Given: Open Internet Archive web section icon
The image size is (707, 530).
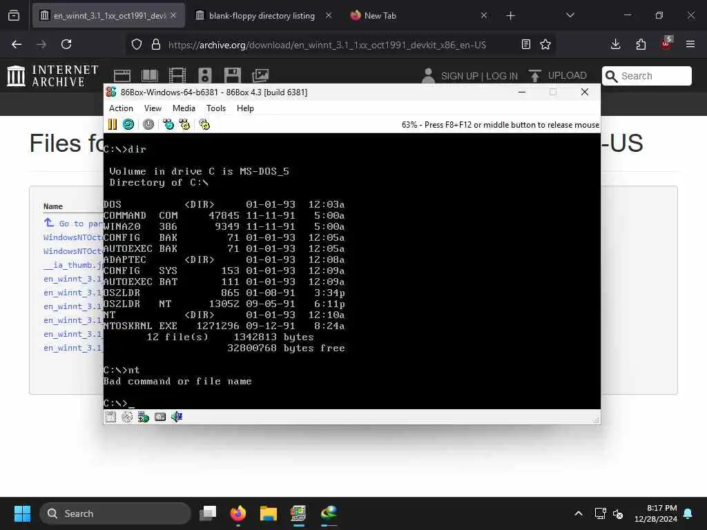Looking at the screenshot, I should 122,76.
